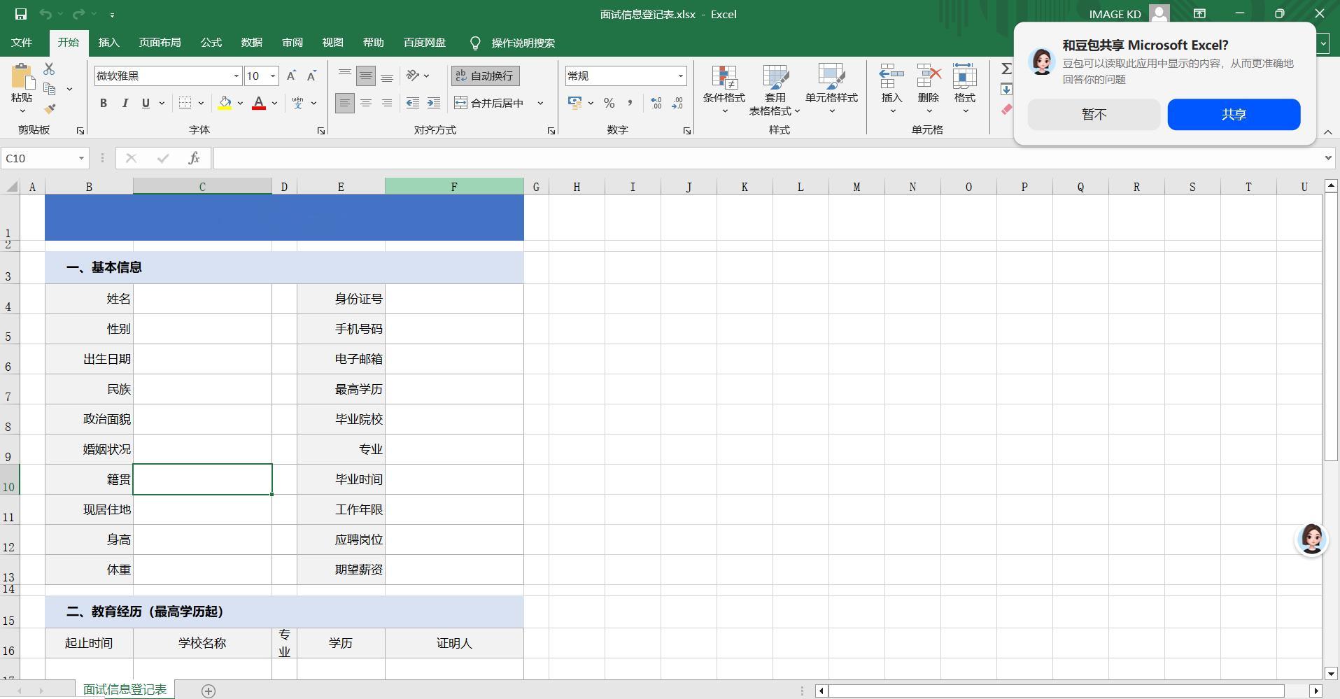Apply red font color A

click(x=259, y=103)
